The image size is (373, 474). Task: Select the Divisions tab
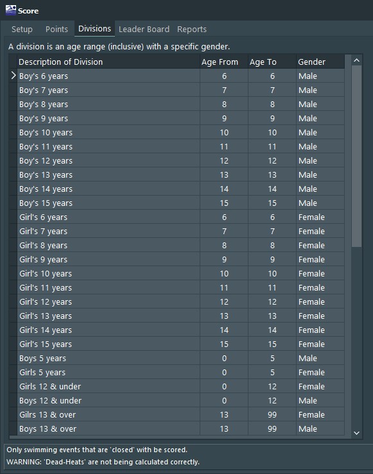[94, 29]
